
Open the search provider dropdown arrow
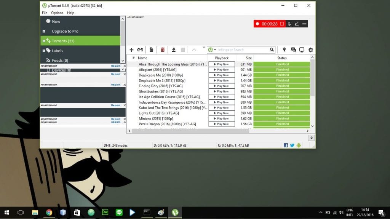tap(215, 50)
